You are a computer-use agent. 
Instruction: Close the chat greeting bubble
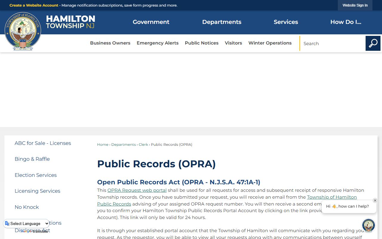tap(375, 200)
